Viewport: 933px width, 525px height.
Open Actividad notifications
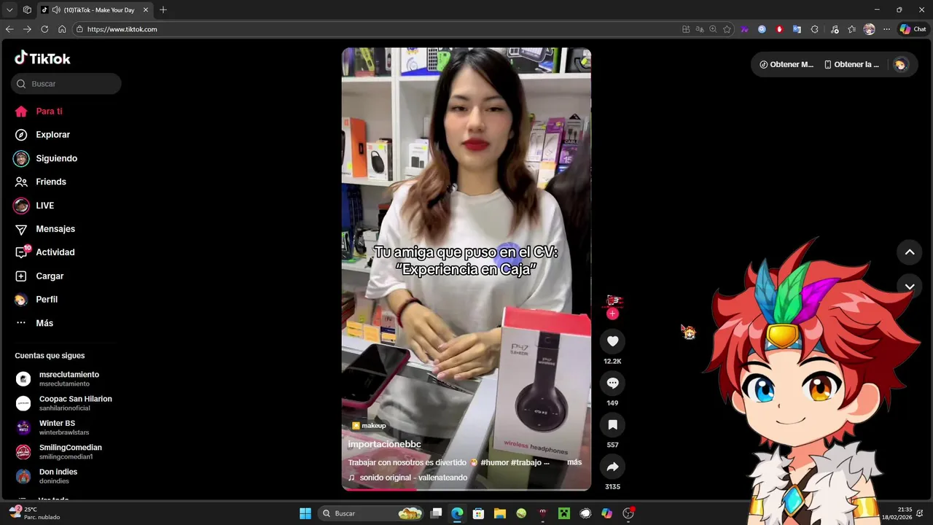[45, 252]
